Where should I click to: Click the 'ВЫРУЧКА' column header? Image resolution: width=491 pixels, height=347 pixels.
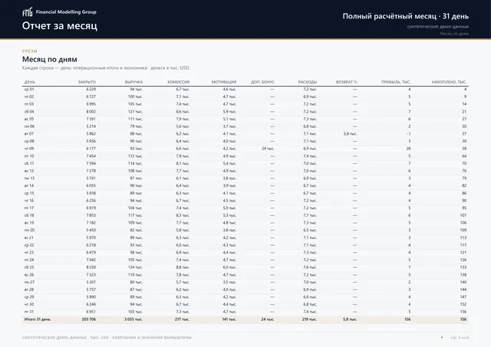133,82
